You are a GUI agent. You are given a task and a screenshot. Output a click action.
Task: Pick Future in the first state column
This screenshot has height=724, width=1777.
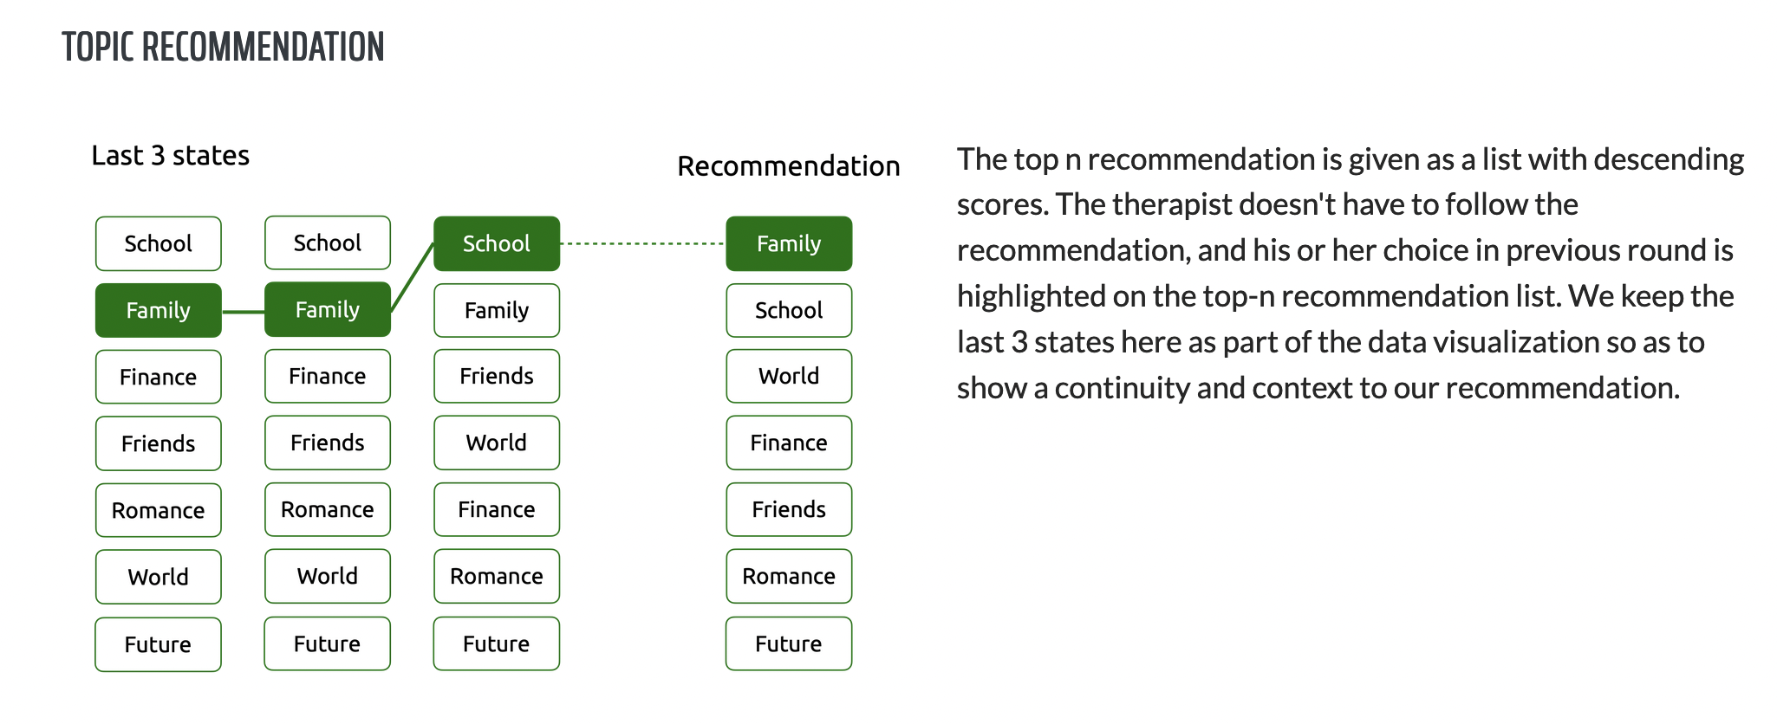pyautogui.click(x=159, y=644)
